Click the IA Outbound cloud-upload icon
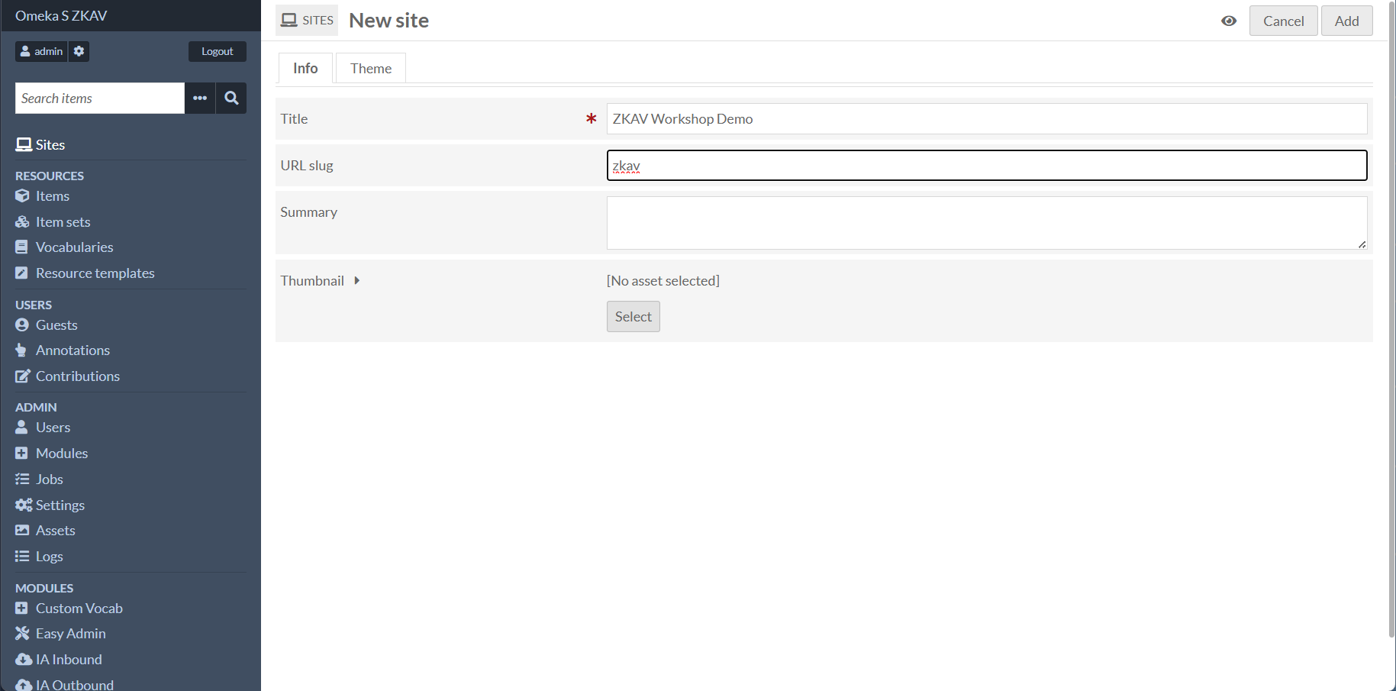This screenshot has width=1396, height=691. click(24, 685)
